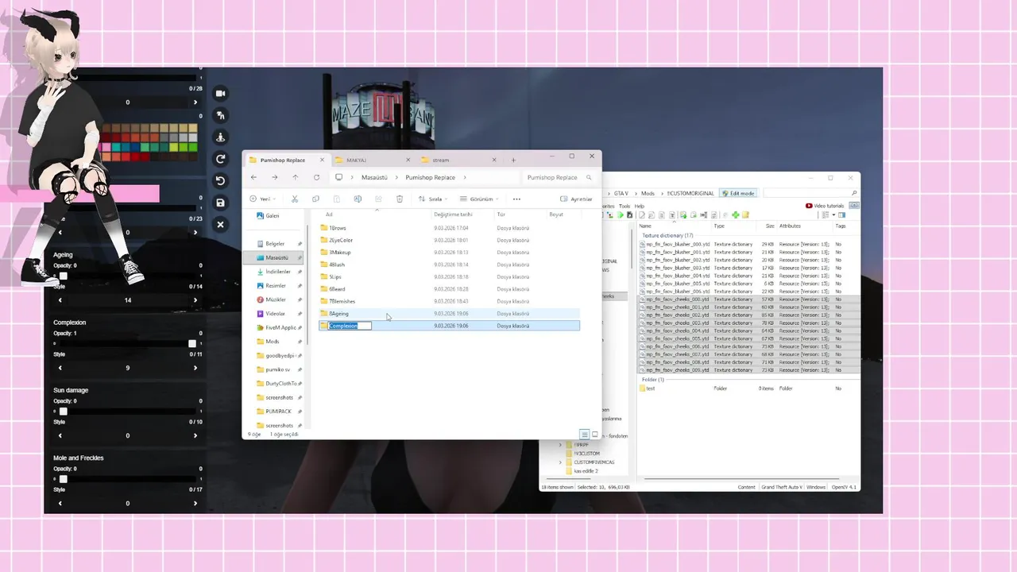Click the Delete (trash) icon in File Explorer

tap(400, 199)
